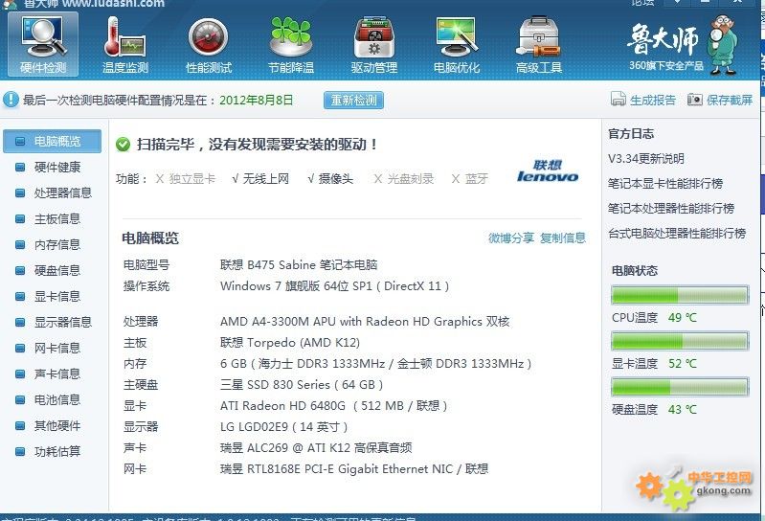The height and width of the screenshot is (521, 765).
Task: Click the 43 ℃ disk temperature value
Action: tap(683, 409)
